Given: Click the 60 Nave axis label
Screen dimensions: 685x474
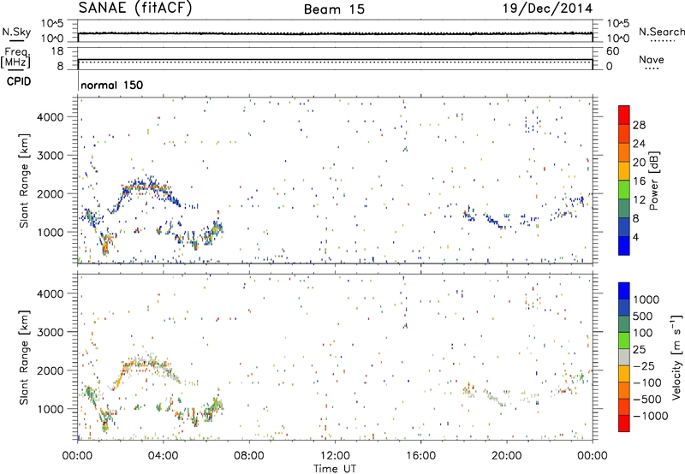Looking at the screenshot, I should click(613, 51).
